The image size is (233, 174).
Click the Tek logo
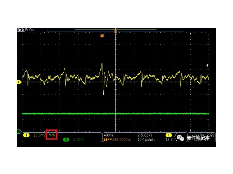[21, 30]
